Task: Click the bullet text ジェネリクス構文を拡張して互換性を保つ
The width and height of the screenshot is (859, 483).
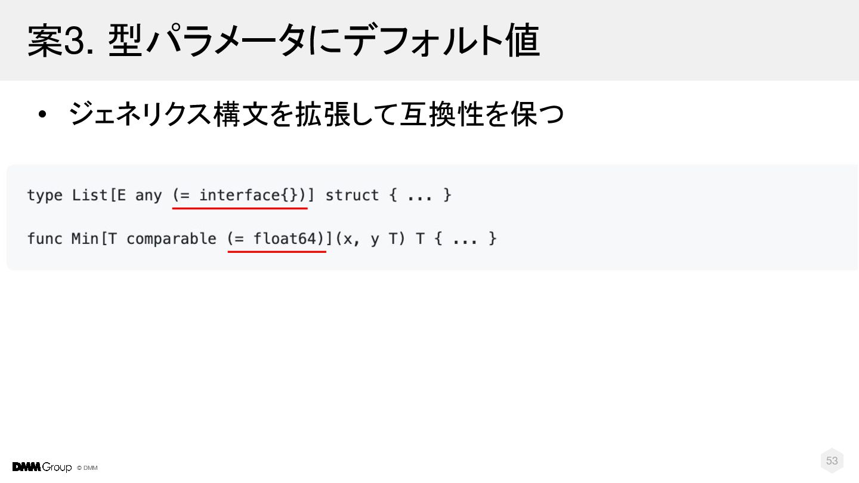Action: click(x=316, y=114)
